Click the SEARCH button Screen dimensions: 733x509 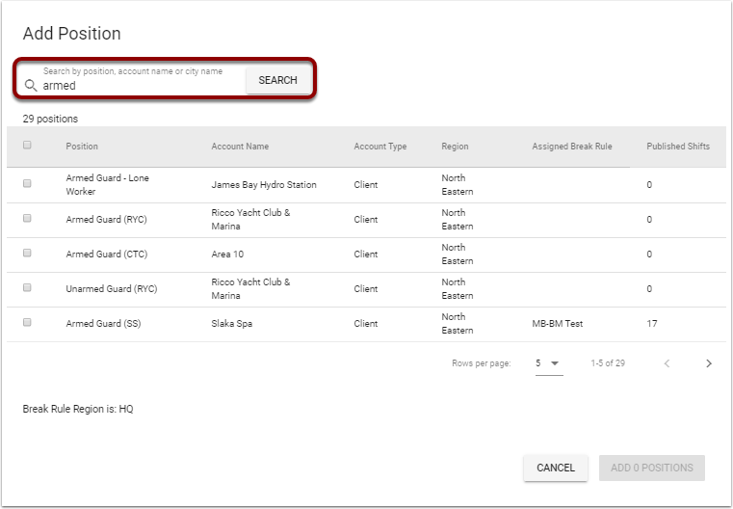[x=278, y=80]
